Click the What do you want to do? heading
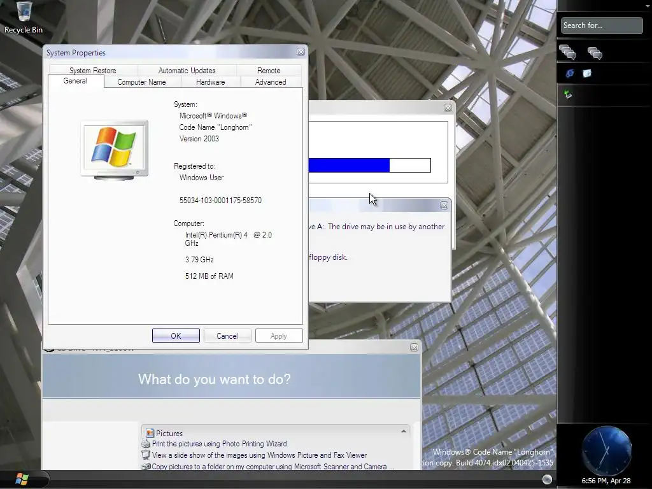This screenshot has width=652, height=489. 215,379
